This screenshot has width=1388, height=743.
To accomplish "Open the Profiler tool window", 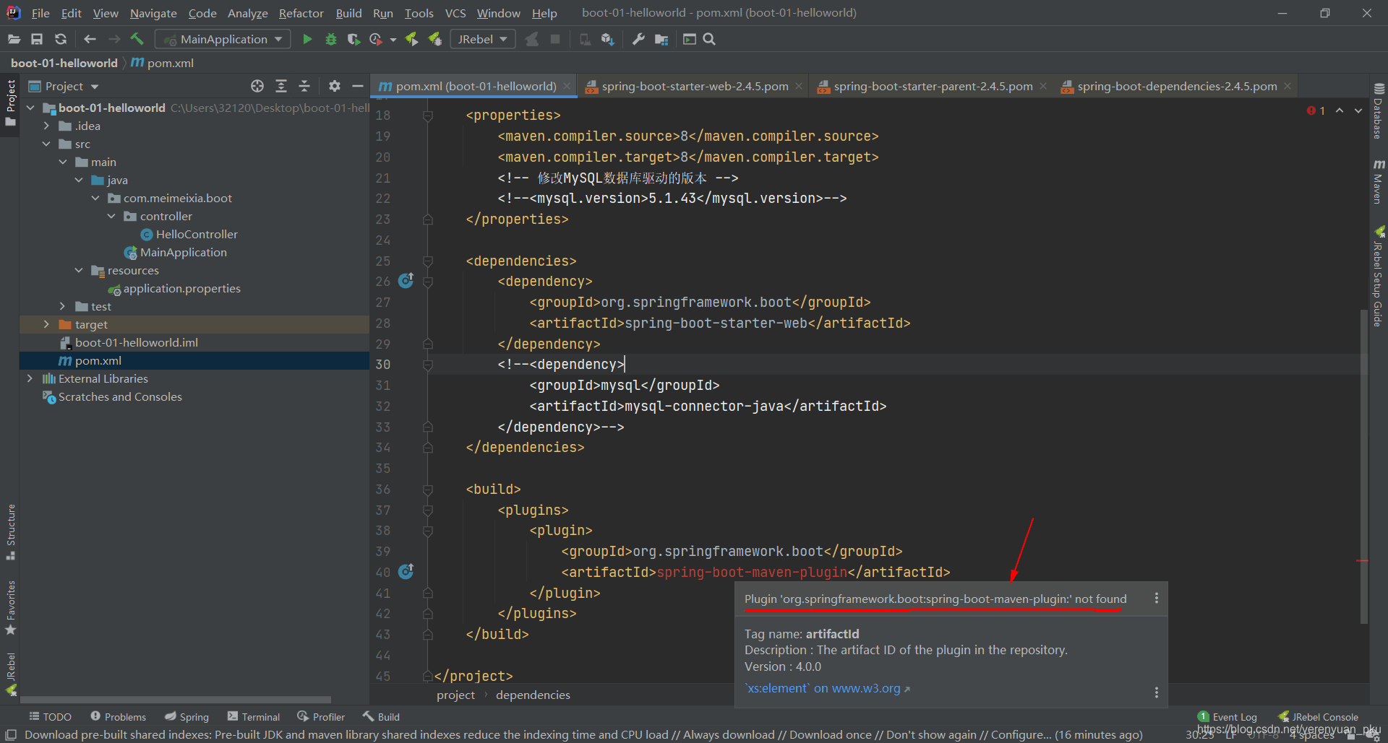I will click(x=320, y=716).
